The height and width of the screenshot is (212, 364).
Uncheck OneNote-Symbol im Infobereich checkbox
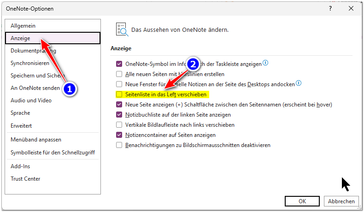(119, 64)
